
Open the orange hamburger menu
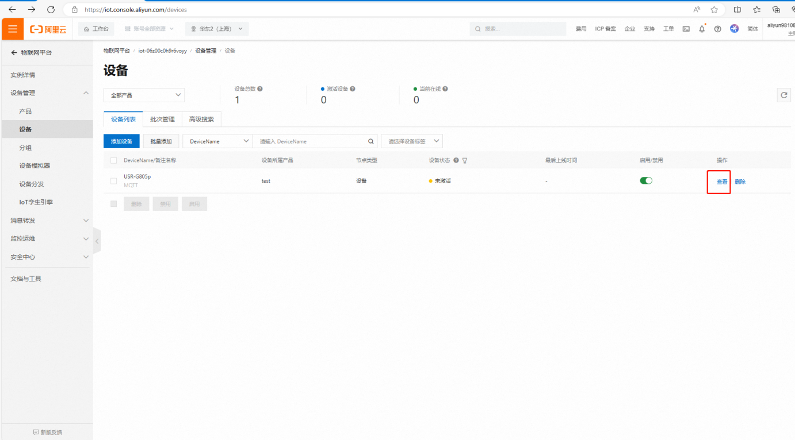[x=13, y=29]
